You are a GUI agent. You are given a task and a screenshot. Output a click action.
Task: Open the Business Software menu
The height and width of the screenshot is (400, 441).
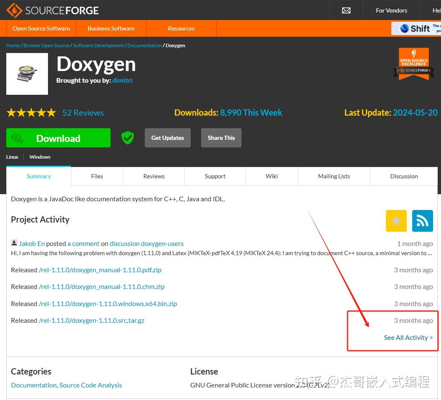click(x=111, y=28)
